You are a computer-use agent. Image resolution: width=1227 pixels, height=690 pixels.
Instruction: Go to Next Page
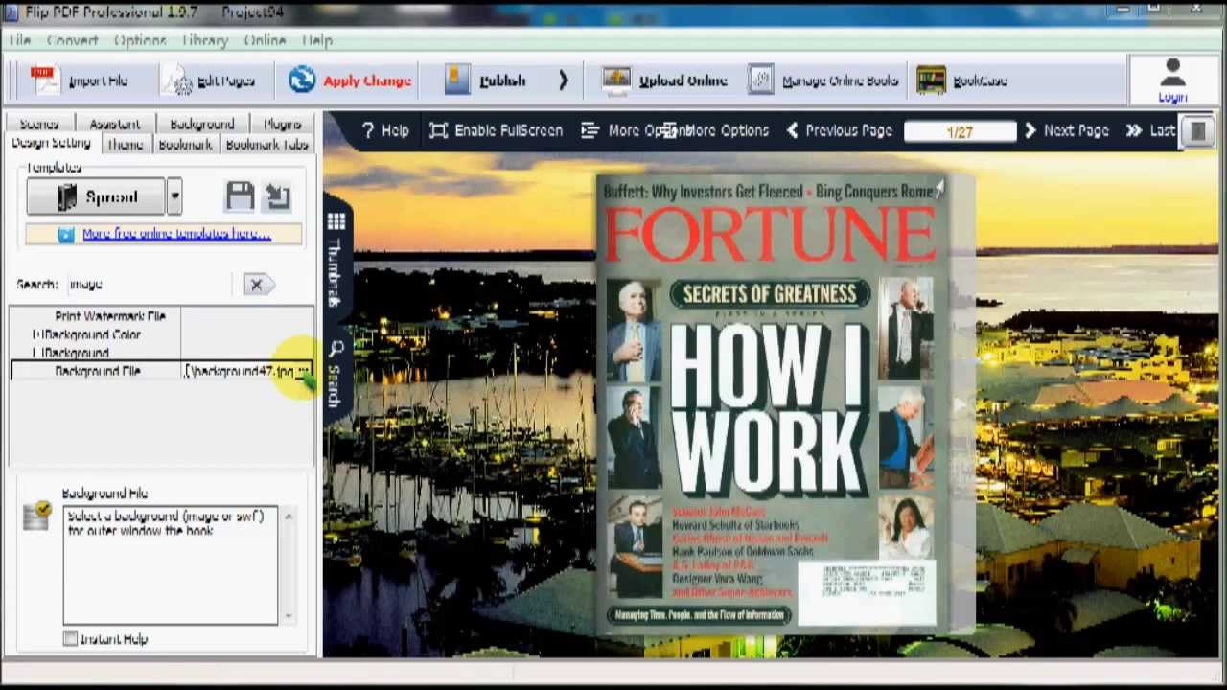(x=1066, y=130)
